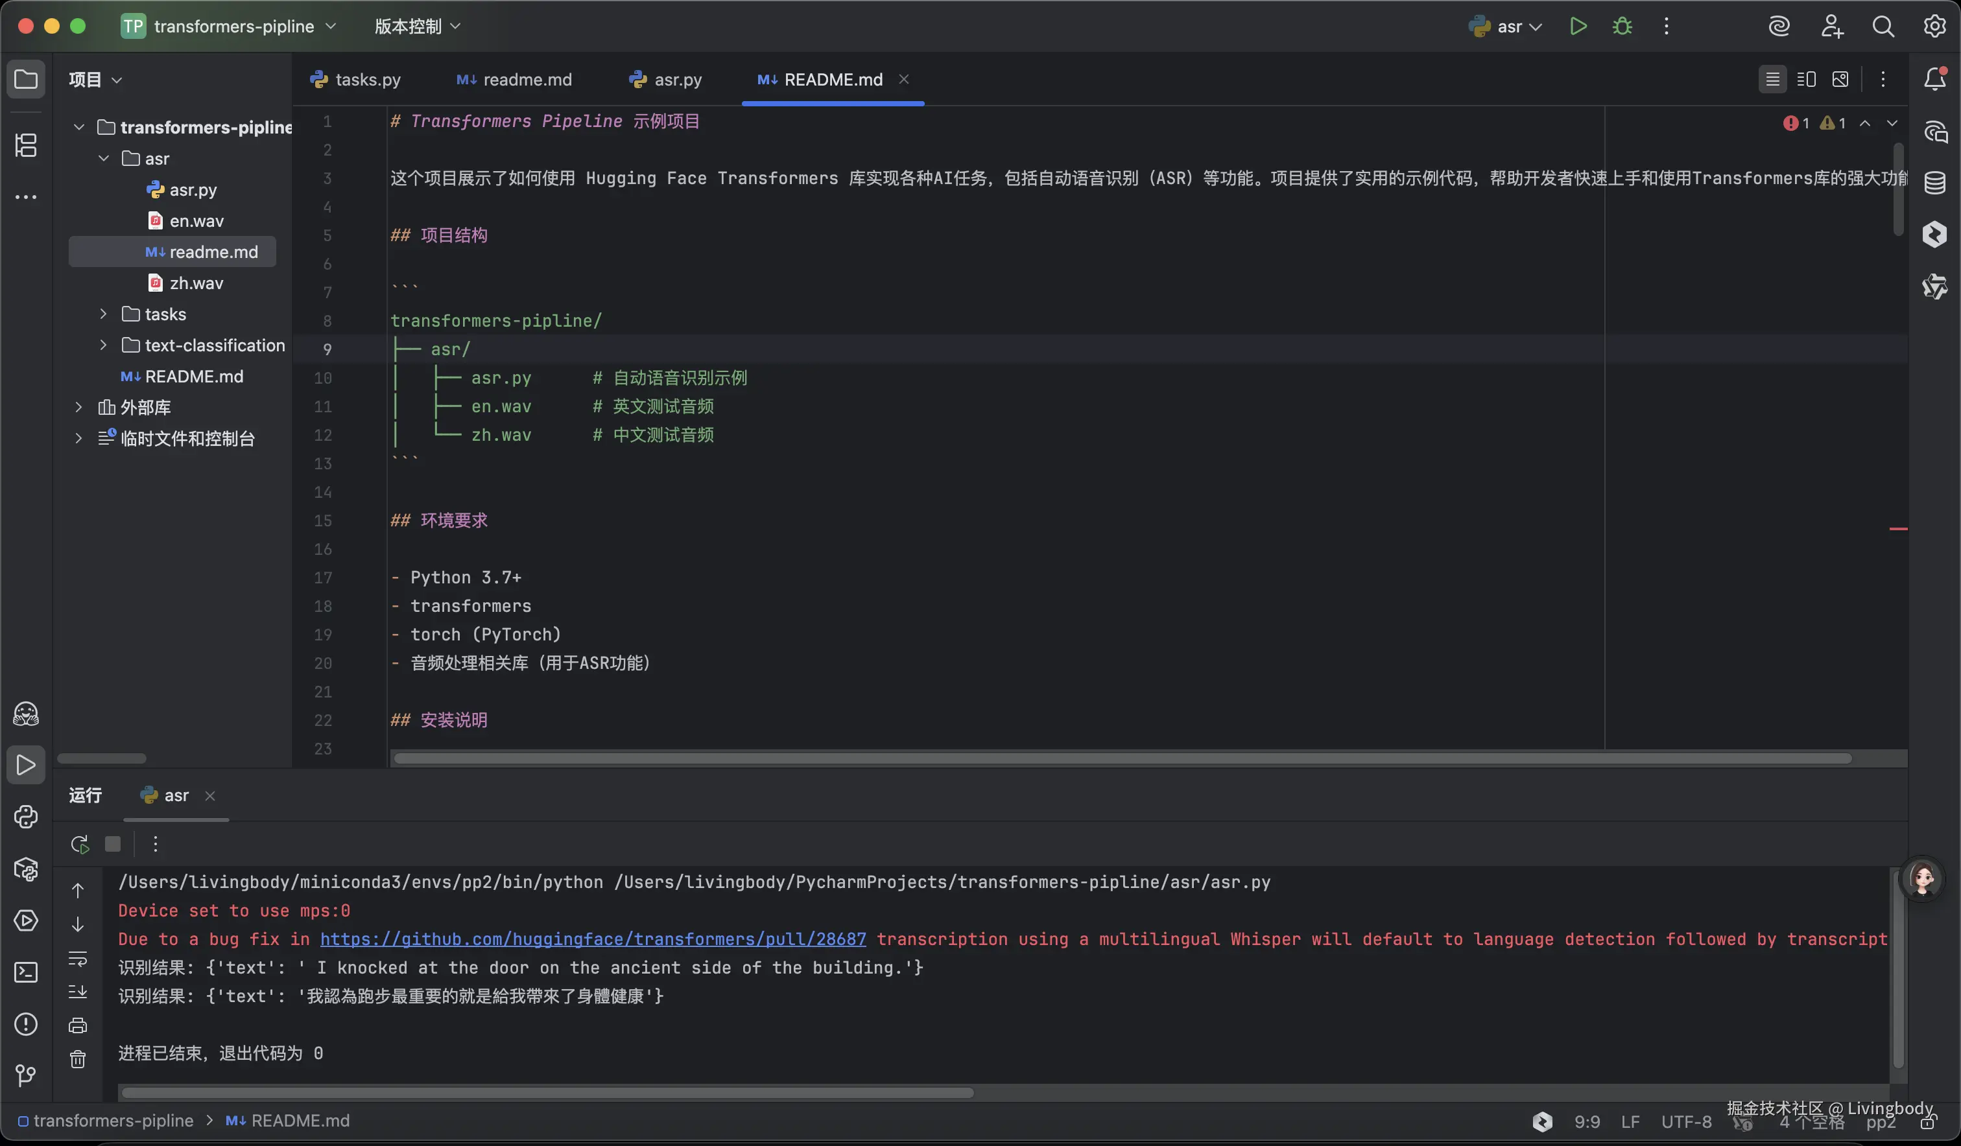Click the editor horizontal scrollbar

tap(1122, 758)
